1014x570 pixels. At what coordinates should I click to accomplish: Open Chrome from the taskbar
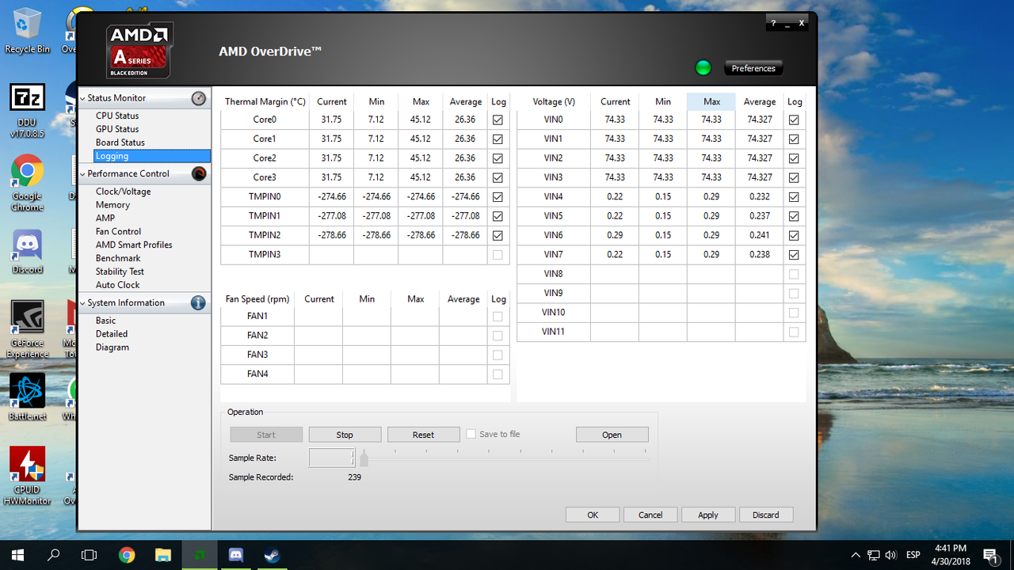127,555
